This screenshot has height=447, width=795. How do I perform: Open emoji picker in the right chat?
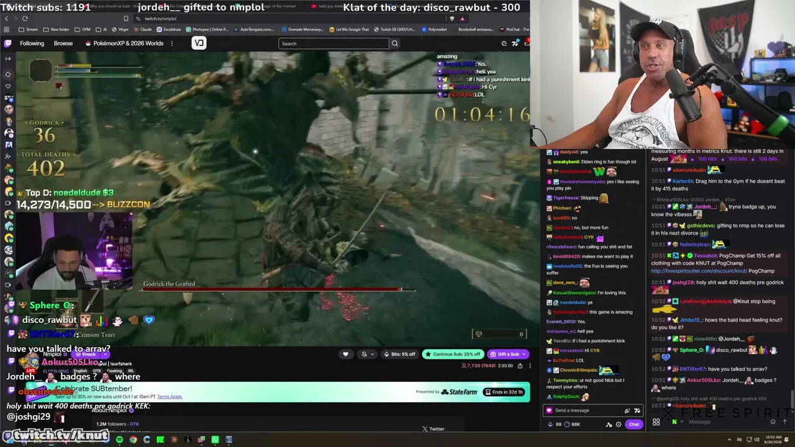(773, 422)
